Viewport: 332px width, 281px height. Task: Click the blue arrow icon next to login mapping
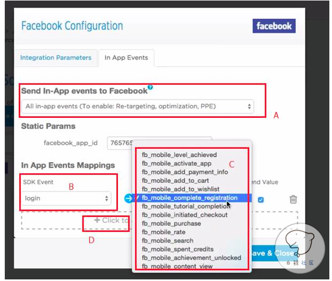128,198
